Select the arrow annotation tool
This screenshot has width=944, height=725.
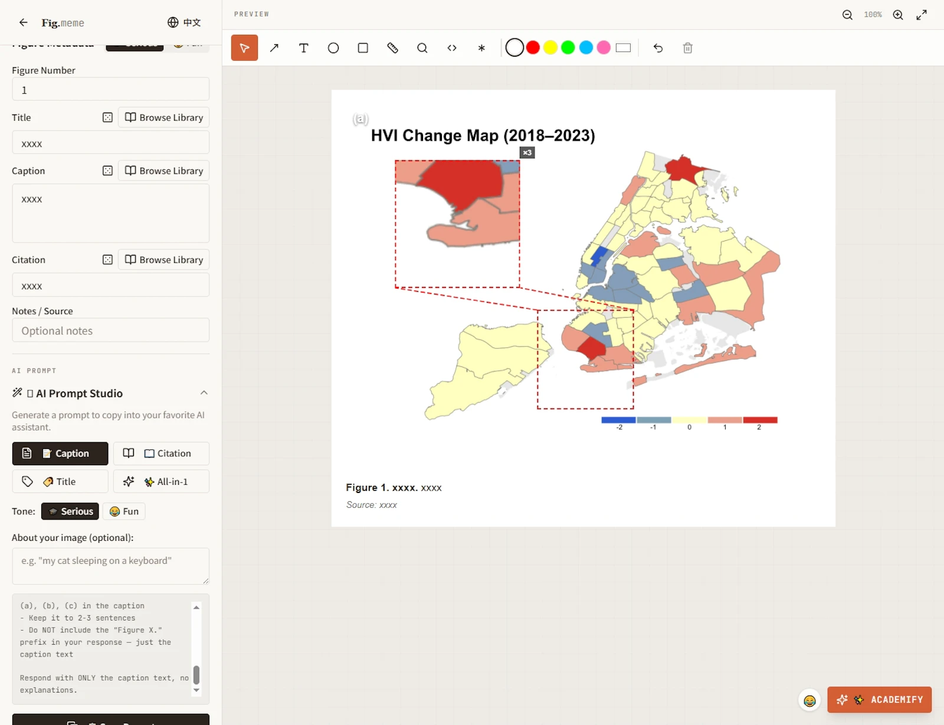(274, 48)
